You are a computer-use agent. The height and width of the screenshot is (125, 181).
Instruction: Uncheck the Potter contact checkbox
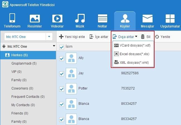coord(62,89)
